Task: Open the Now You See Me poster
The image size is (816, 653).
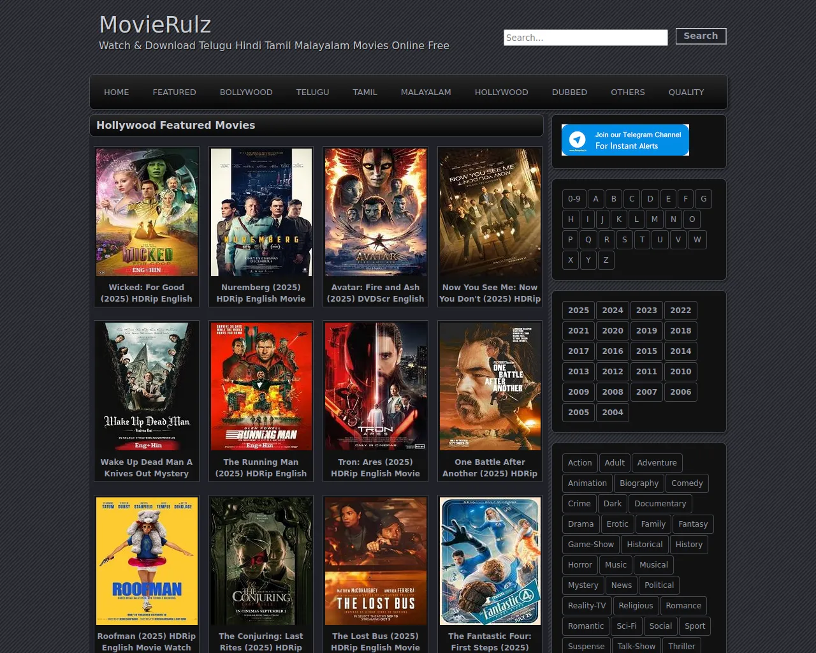Action: click(490, 212)
